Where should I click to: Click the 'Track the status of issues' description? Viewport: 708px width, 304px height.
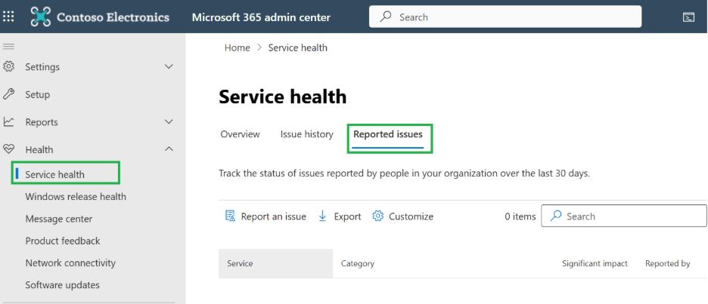pyautogui.click(x=404, y=173)
